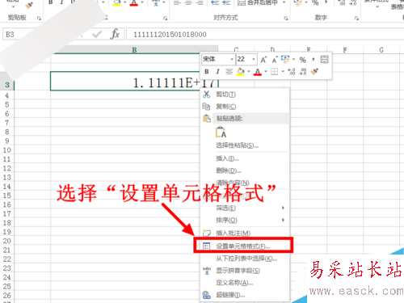
Task: Click the borders icon in the mini toolbar
Action: (x=275, y=72)
